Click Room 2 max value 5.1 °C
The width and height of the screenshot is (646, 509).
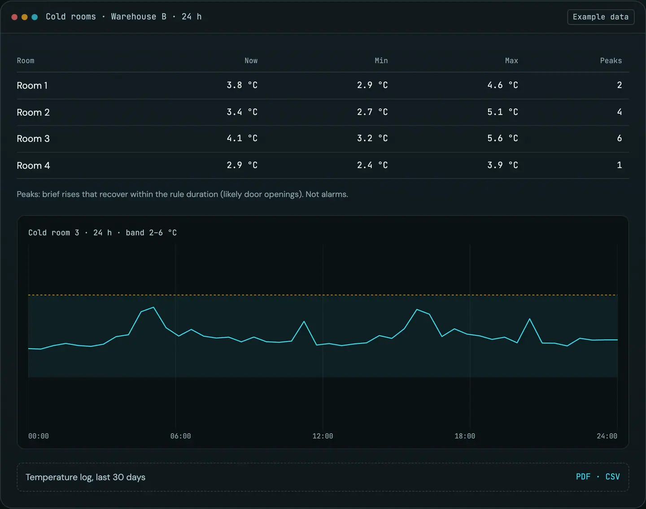coord(503,112)
